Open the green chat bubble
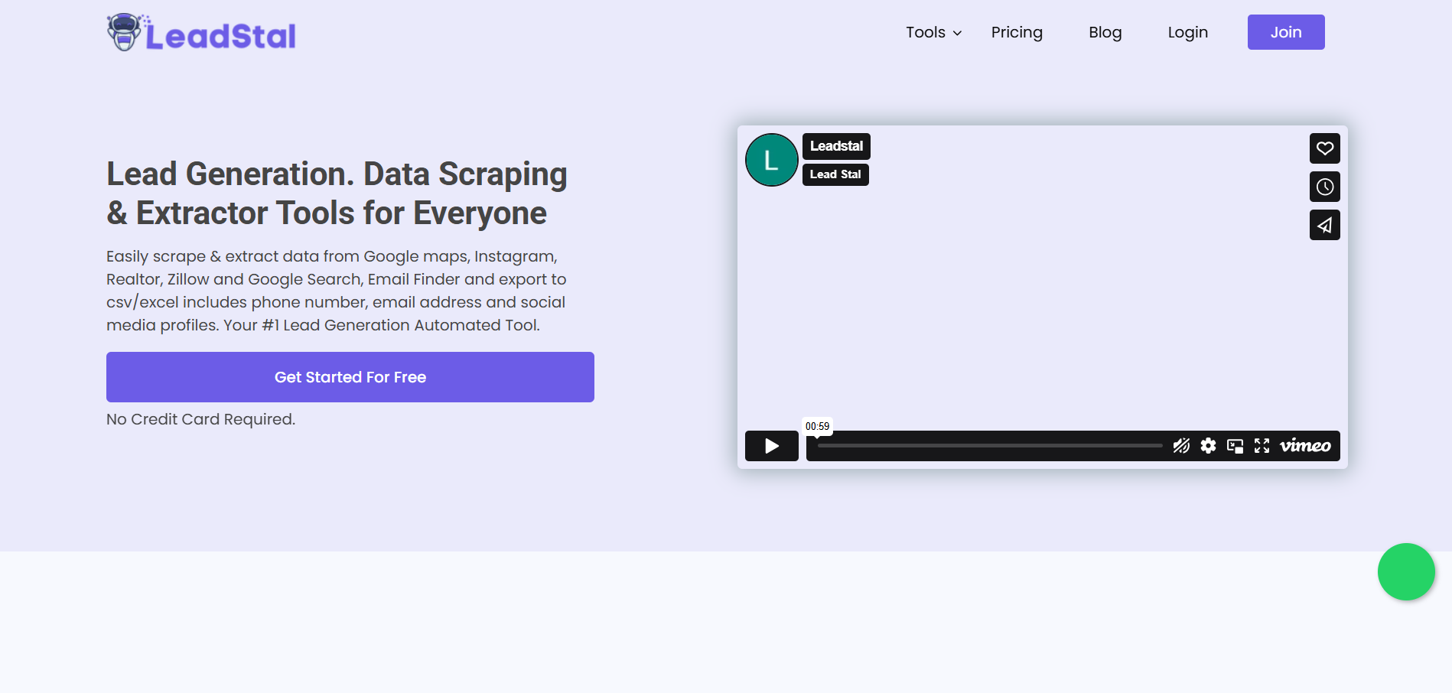This screenshot has height=693, width=1452. pyautogui.click(x=1406, y=571)
